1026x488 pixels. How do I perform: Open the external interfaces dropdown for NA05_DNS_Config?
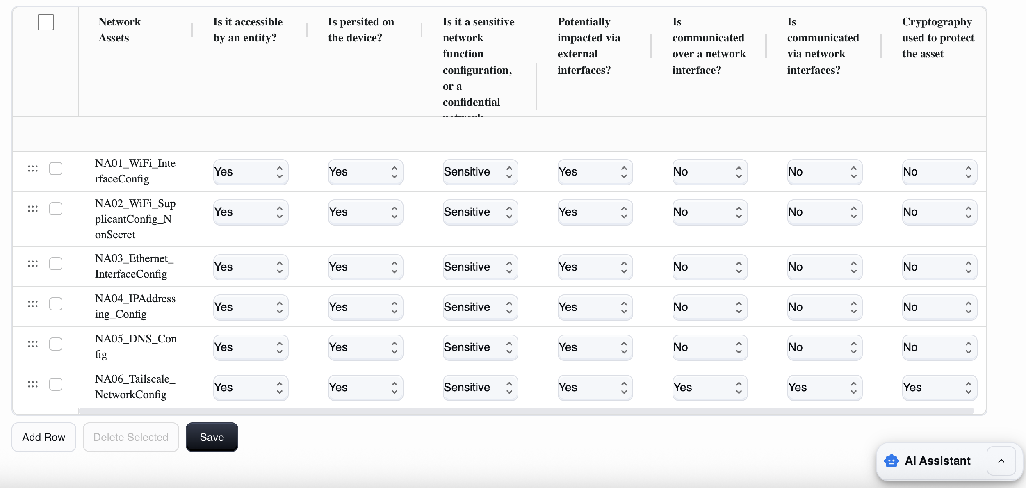(595, 347)
